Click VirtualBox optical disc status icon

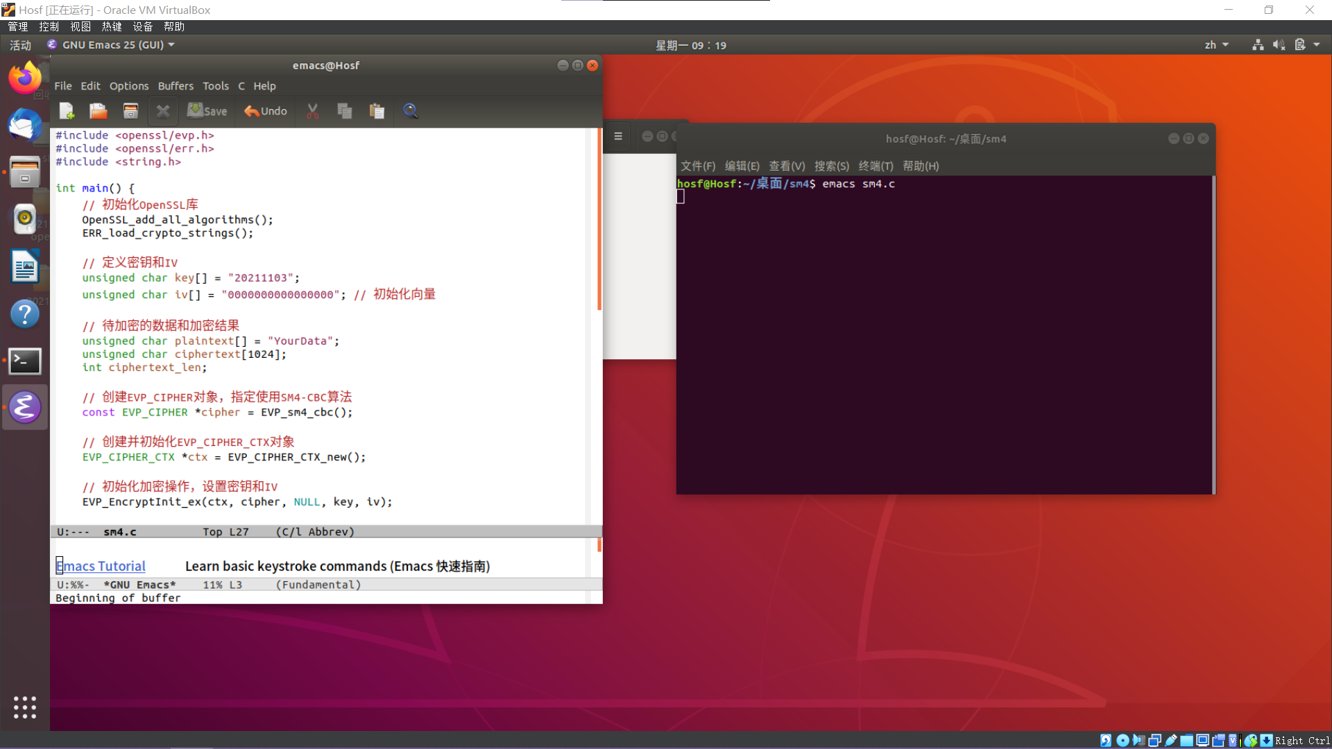[x=1122, y=741]
